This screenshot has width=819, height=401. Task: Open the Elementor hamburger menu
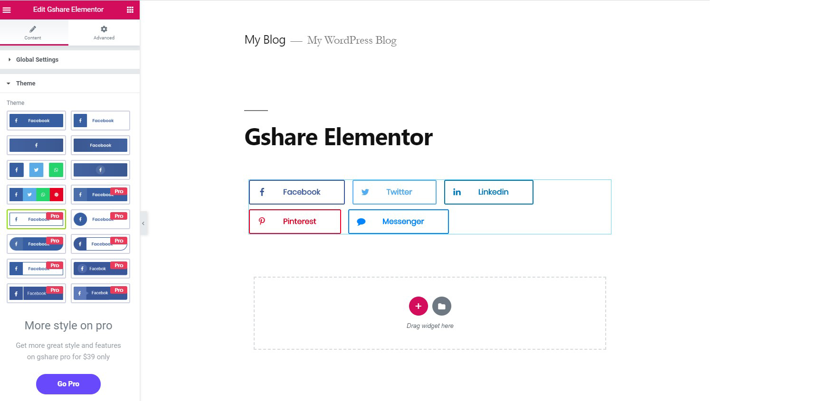click(x=7, y=9)
